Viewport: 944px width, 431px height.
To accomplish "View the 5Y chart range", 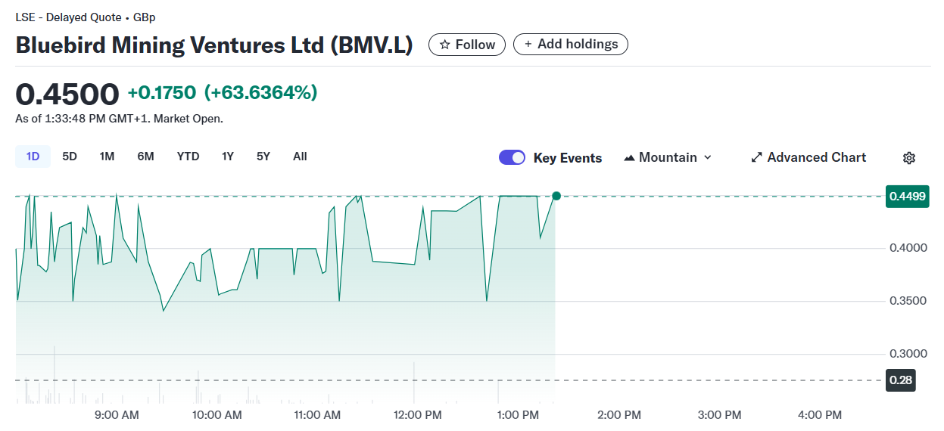I will pos(263,157).
